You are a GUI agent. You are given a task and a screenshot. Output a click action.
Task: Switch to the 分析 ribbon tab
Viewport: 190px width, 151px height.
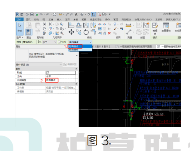click(x=76, y=19)
